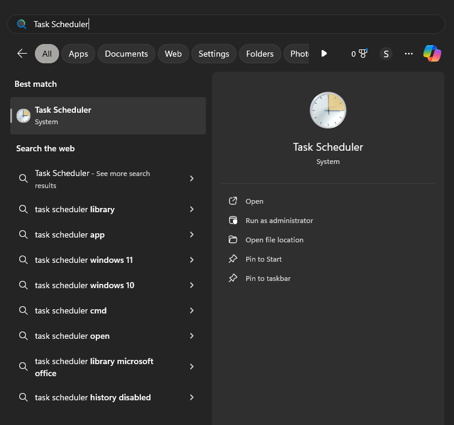Select the 'task scheduler open' suggestion
The image size is (454, 425).
tap(108, 336)
